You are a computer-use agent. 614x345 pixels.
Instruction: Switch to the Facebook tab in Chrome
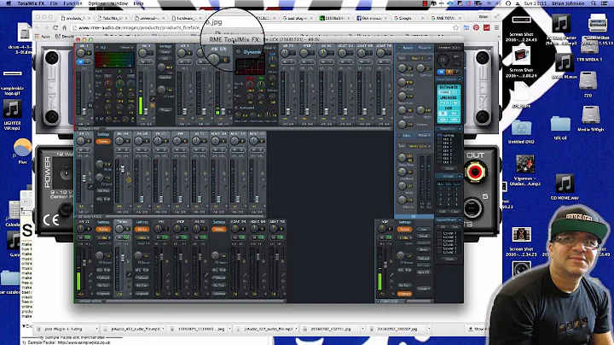coord(371,18)
